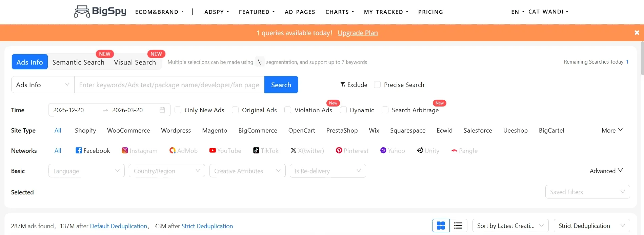Choose the YouTube network icon
This screenshot has height=235, width=644.
[213, 150]
